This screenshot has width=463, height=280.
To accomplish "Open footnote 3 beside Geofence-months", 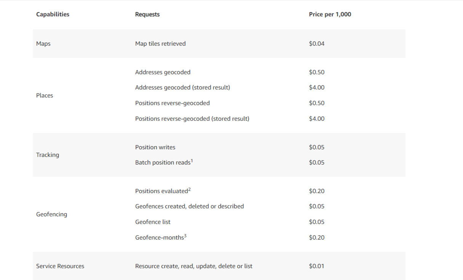I will [x=185, y=236].
